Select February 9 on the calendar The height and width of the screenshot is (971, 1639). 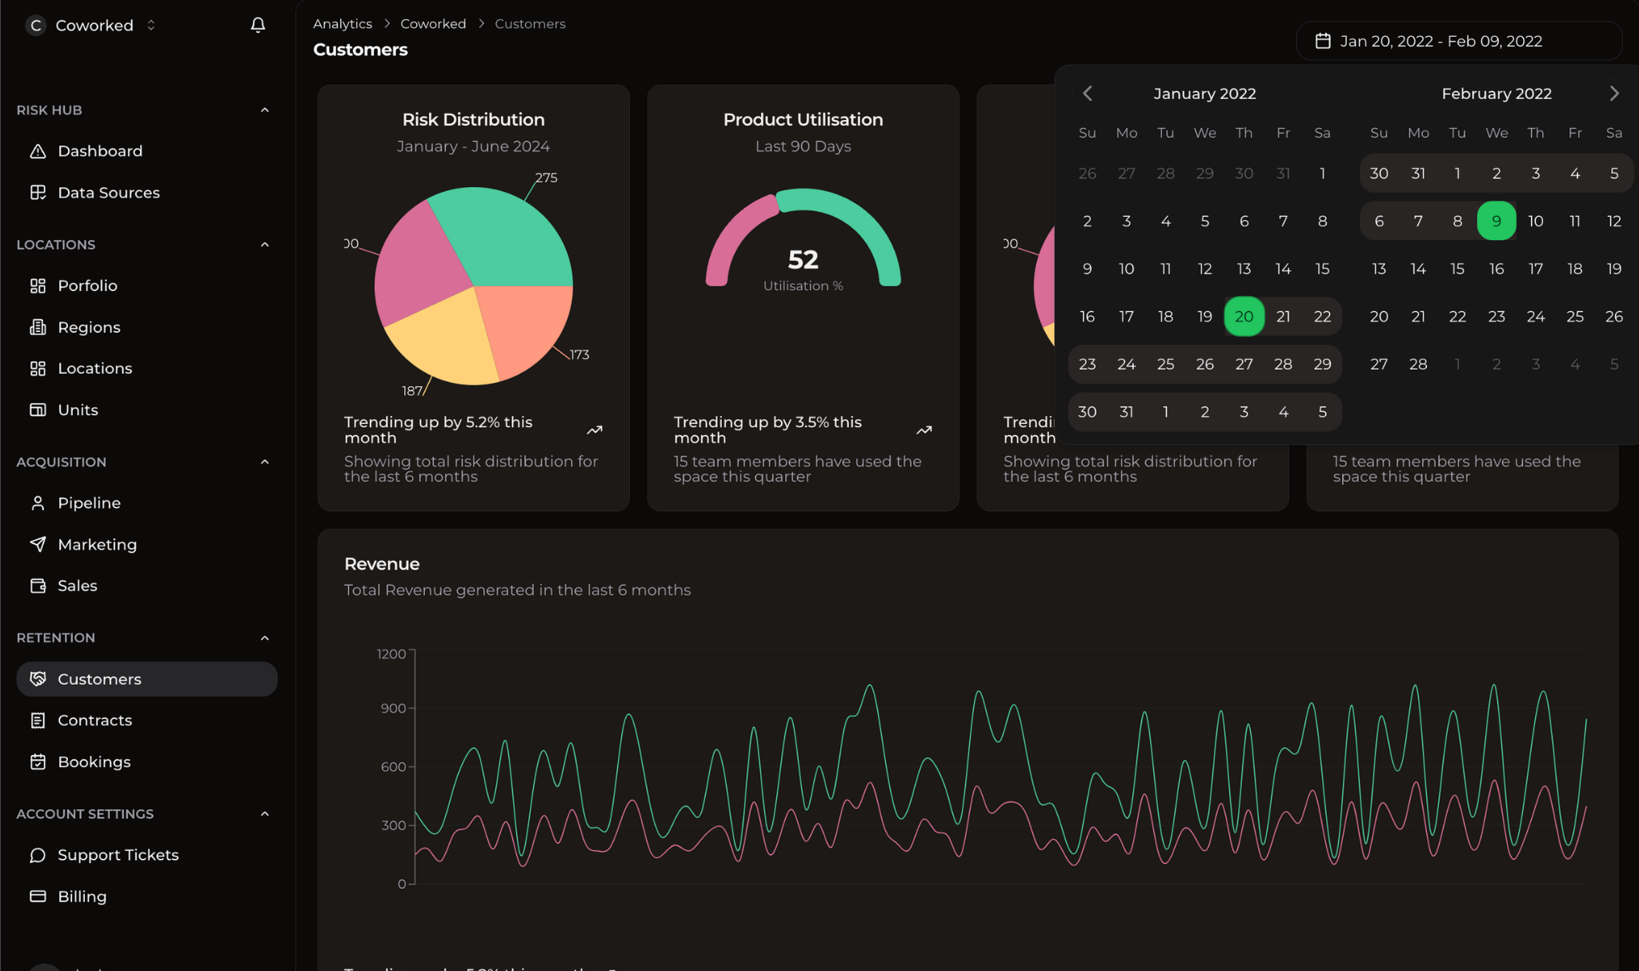click(x=1496, y=221)
